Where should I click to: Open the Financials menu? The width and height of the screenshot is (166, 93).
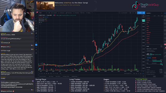pos(68,13)
